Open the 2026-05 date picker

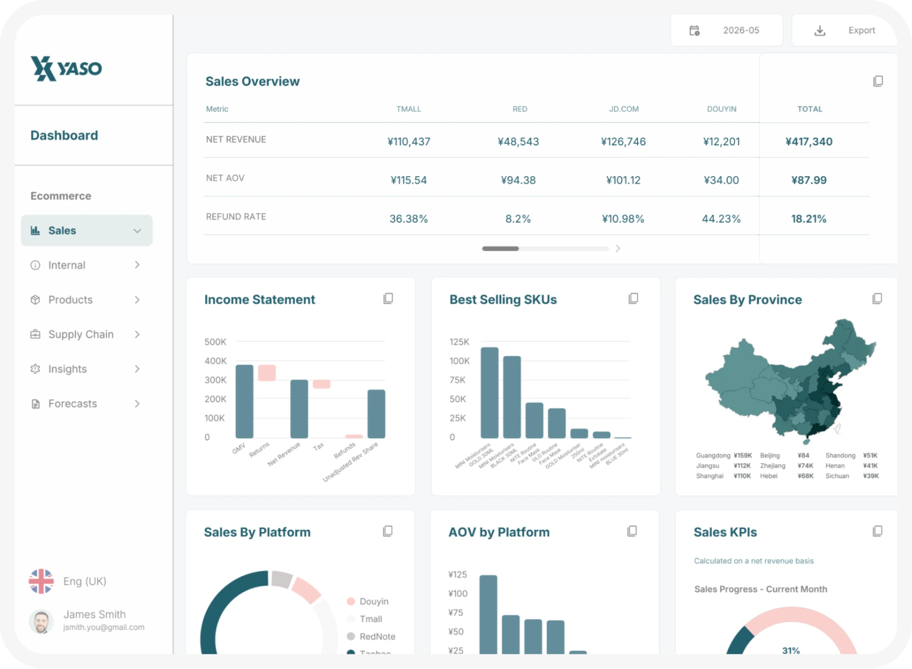[x=726, y=30]
